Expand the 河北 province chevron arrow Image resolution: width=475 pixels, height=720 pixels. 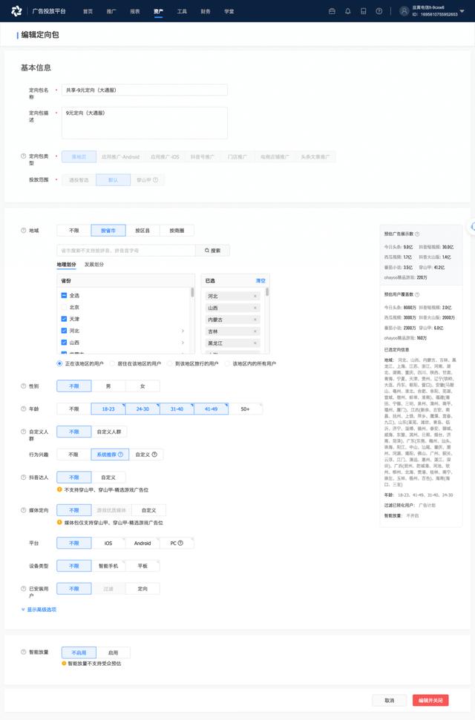click(x=183, y=331)
